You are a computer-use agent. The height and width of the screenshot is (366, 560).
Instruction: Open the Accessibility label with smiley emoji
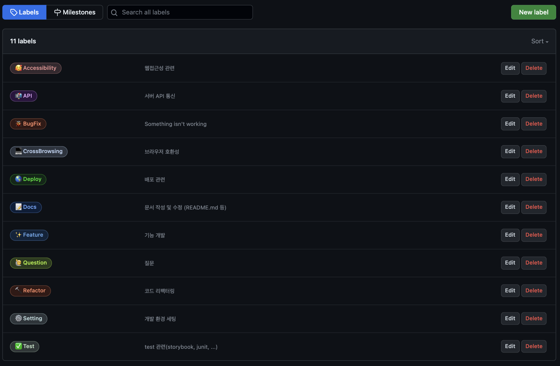(36, 68)
